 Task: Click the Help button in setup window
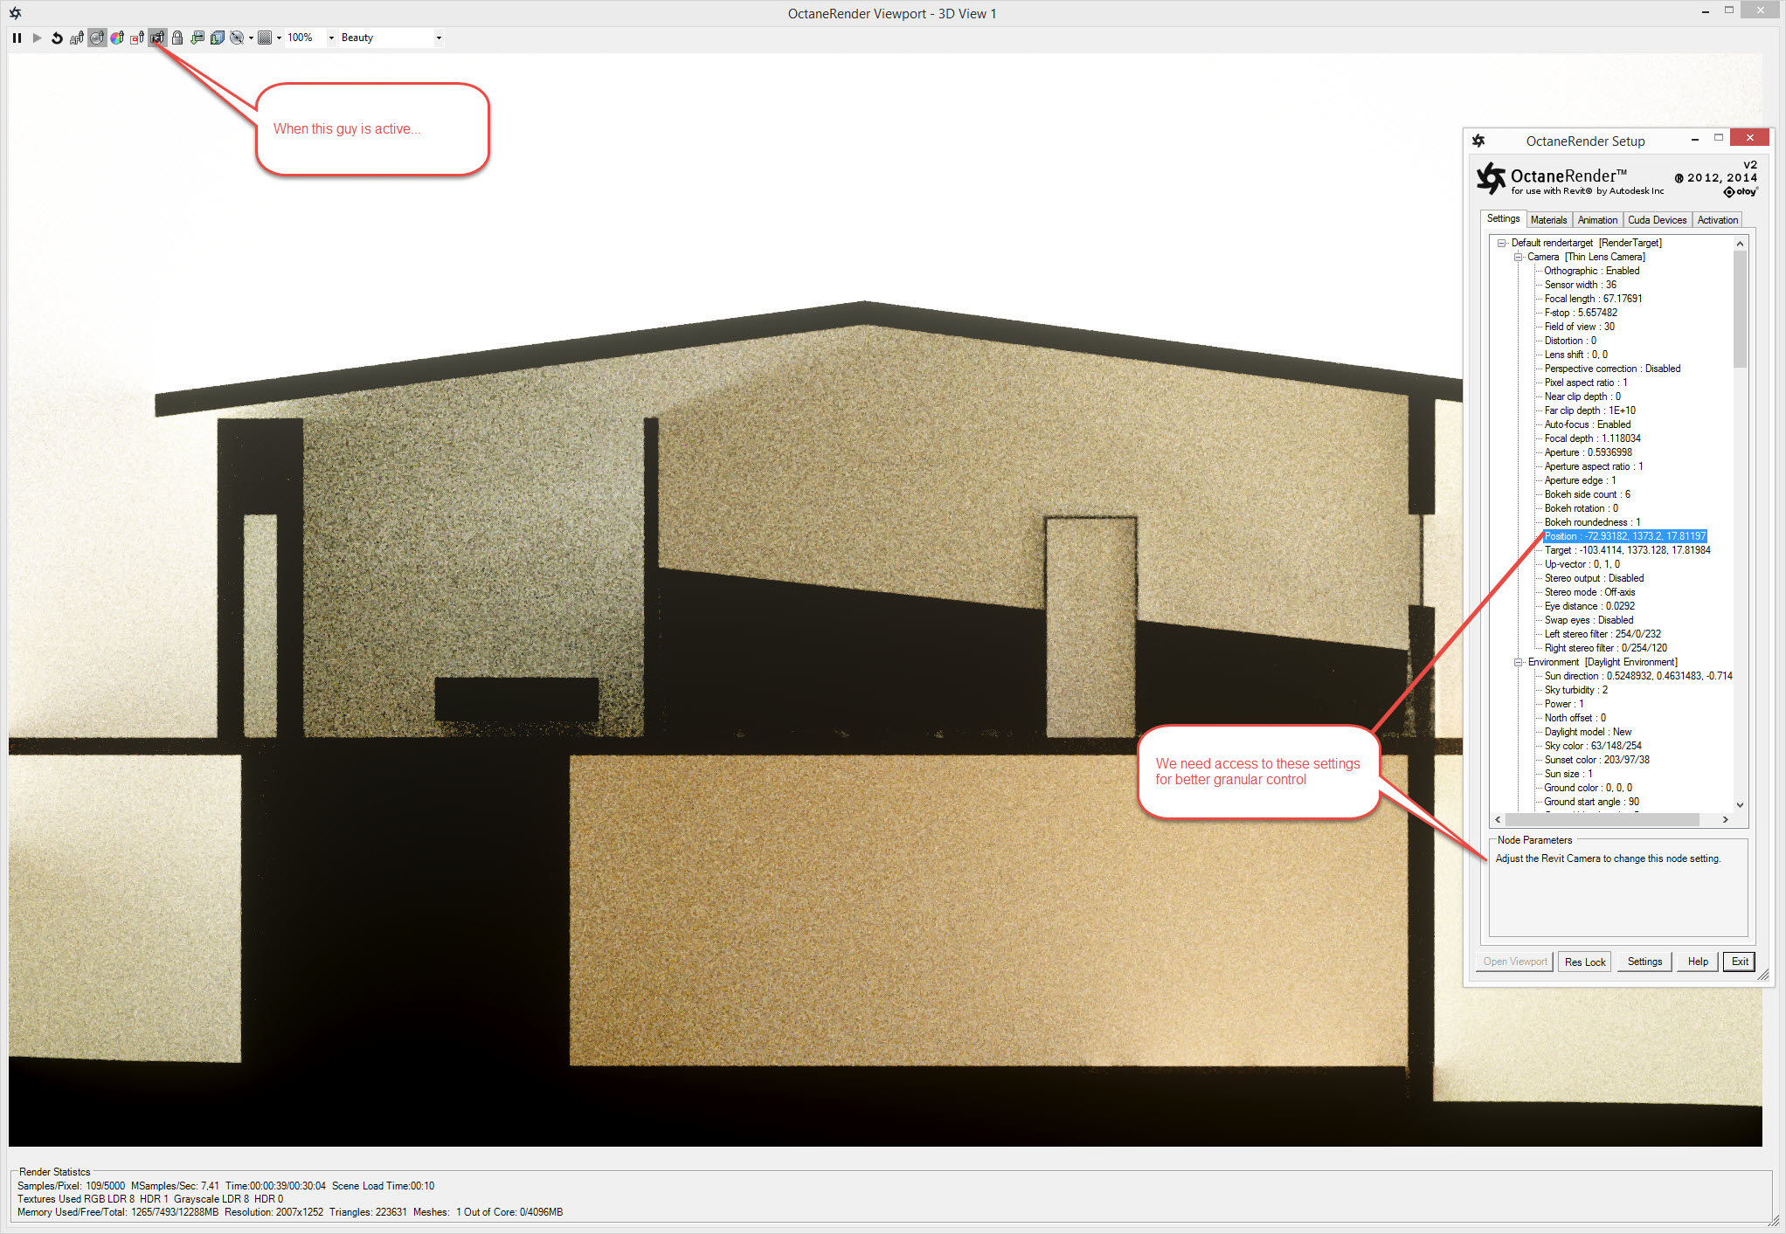[1698, 962]
